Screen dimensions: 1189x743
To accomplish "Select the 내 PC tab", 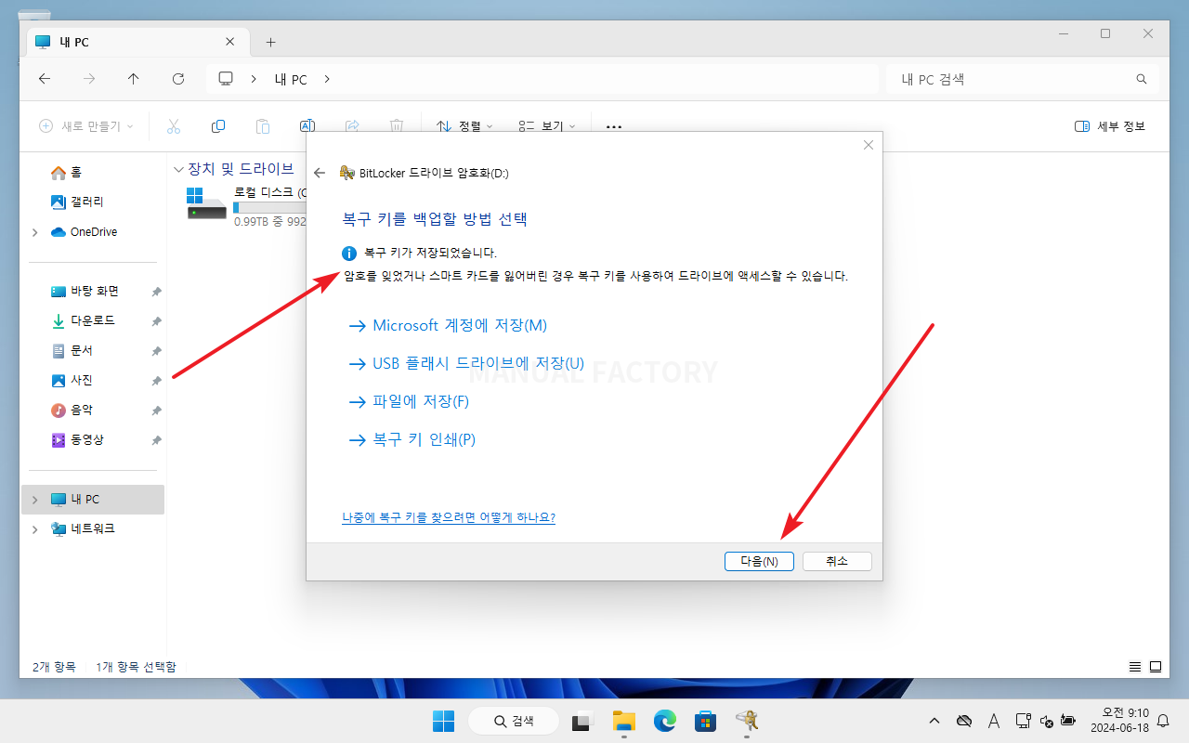I will [x=137, y=42].
